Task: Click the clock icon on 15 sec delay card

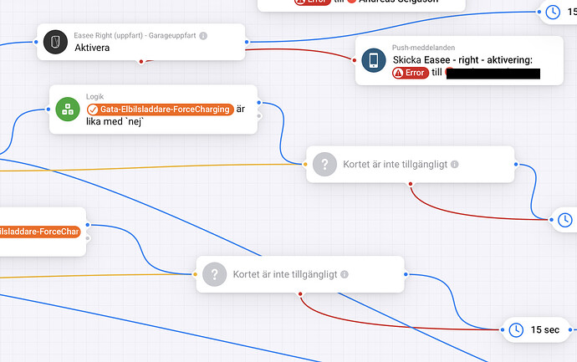Action: coord(516,330)
